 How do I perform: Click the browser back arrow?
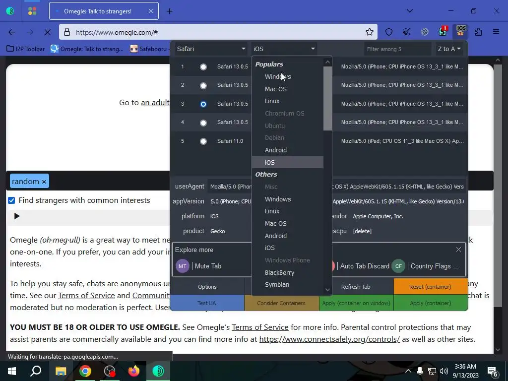pyautogui.click(x=12, y=32)
